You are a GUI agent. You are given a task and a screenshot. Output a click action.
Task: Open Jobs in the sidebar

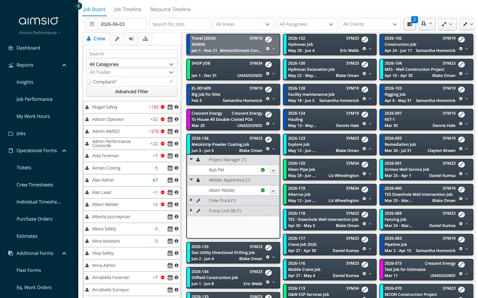(x=21, y=133)
